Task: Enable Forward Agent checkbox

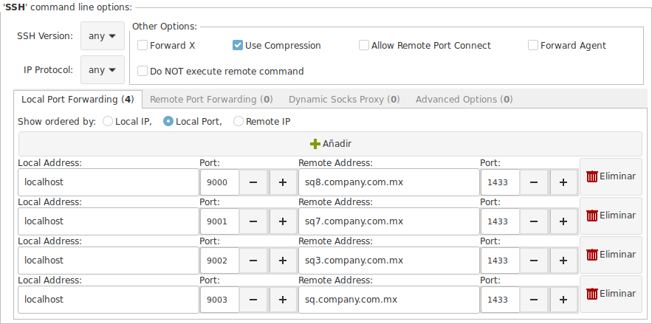Action: point(533,45)
